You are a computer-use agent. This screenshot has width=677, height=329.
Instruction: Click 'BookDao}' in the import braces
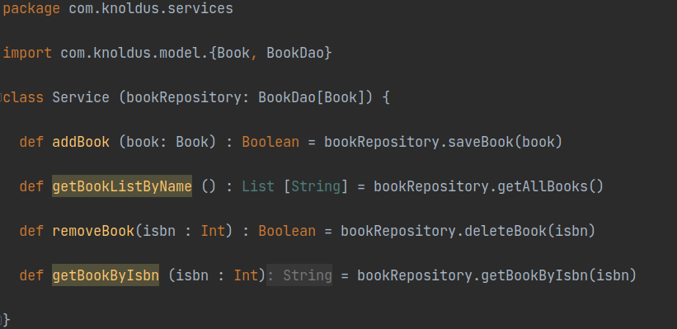coord(299,53)
